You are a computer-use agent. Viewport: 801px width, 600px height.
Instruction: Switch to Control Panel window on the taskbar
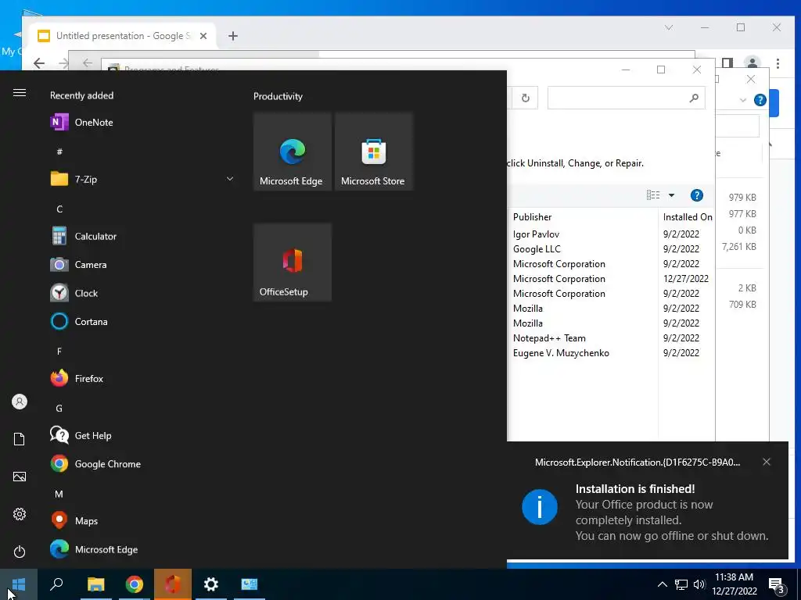250,584
